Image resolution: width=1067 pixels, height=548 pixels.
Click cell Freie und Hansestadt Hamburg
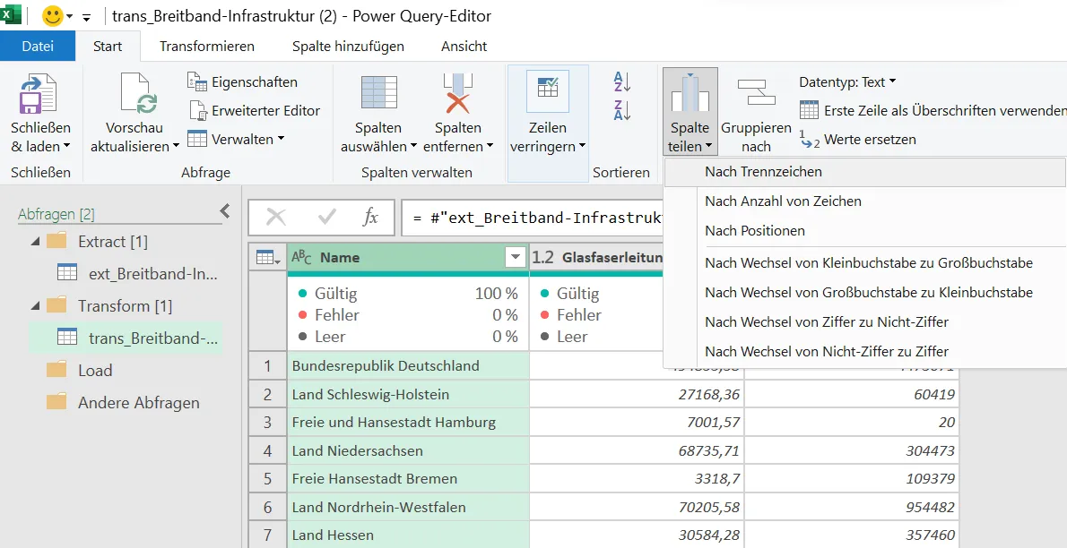coord(408,423)
